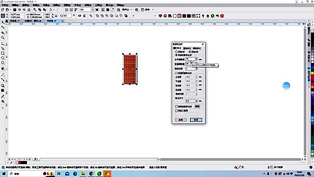The width and height of the screenshot is (314, 177).
Task: Open the Windows Start menu
Action: click(4, 174)
